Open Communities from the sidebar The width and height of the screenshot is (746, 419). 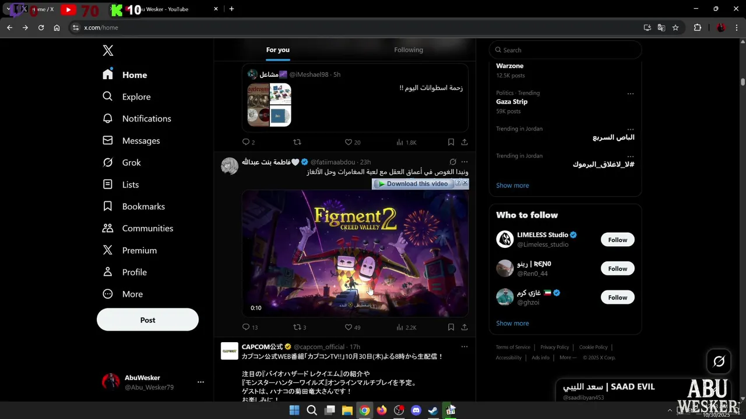tap(138, 228)
